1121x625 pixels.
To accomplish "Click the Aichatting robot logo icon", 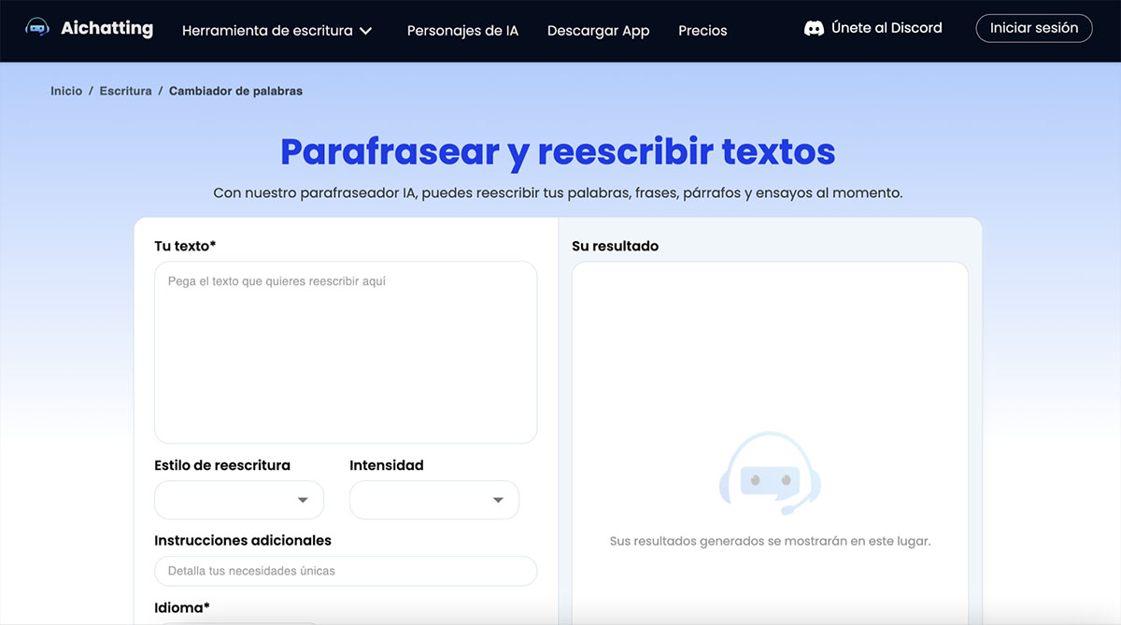I will tap(37, 29).
